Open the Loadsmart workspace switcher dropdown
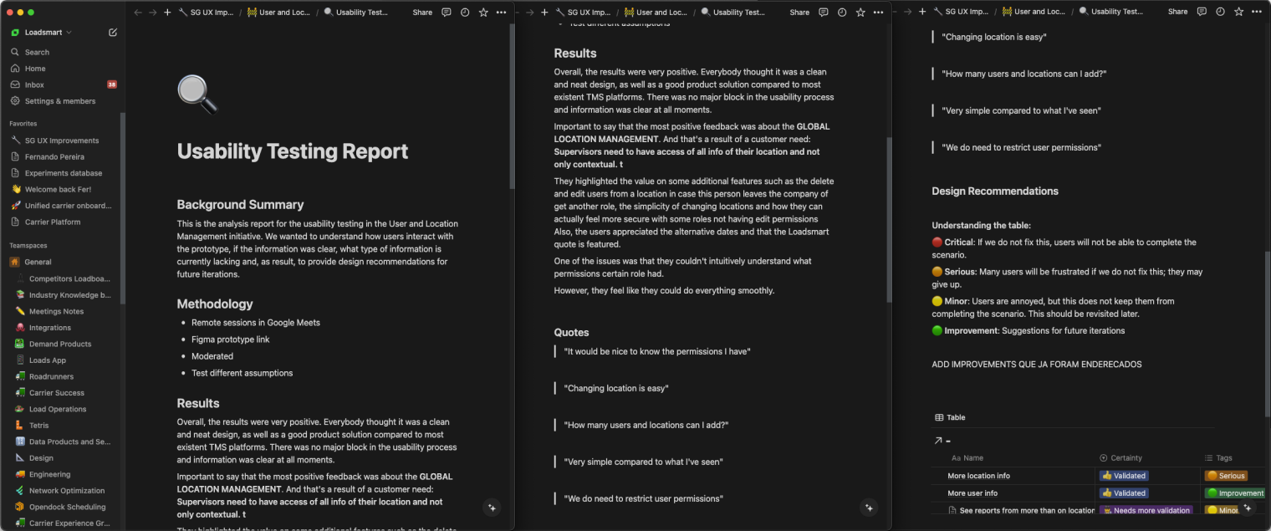Image resolution: width=1271 pixels, height=531 pixels. pyautogui.click(x=42, y=33)
